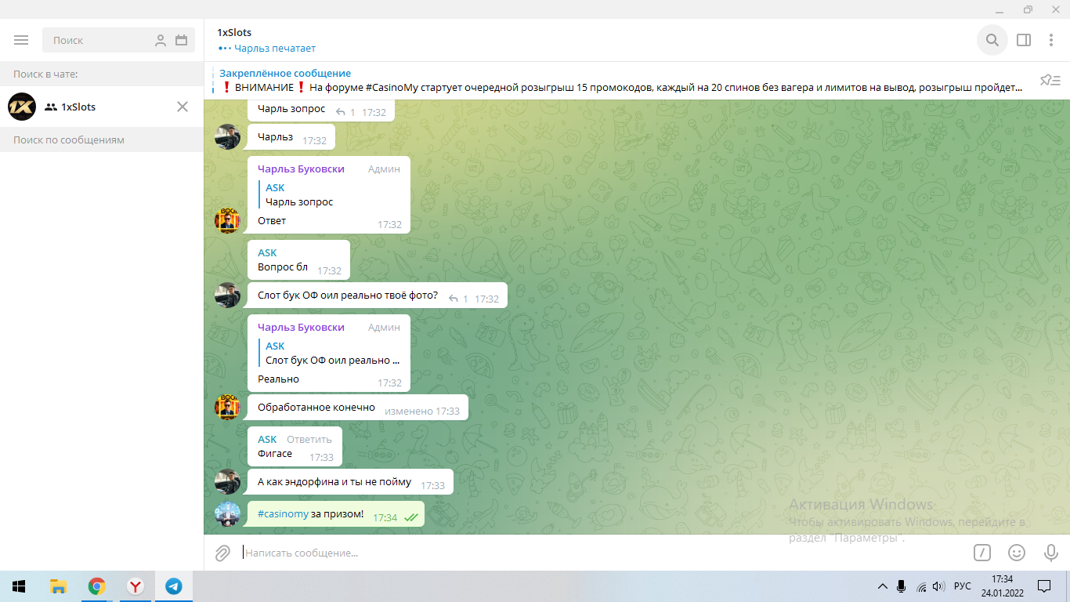Open the Windows Start menu
Screen dimensions: 1070x602
click(19, 586)
